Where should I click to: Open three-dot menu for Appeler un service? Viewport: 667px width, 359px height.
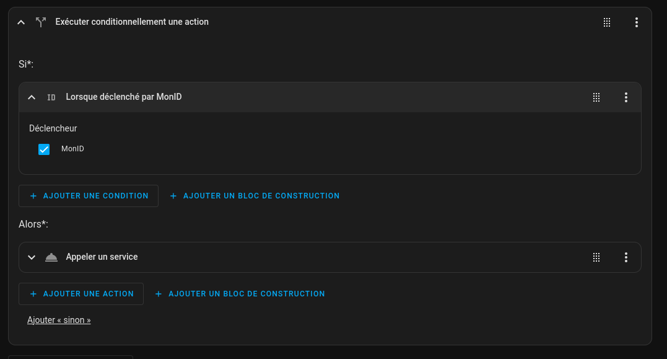[x=626, y=257]
